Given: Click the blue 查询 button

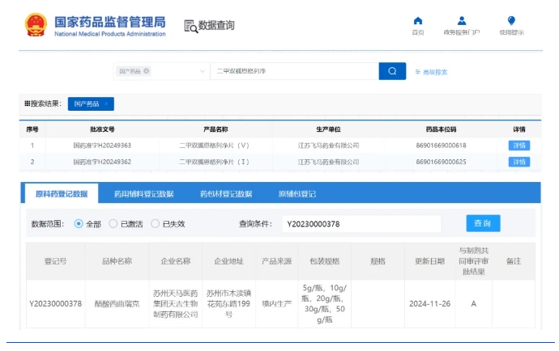Looking at the screenshot, I should point(483,223).
